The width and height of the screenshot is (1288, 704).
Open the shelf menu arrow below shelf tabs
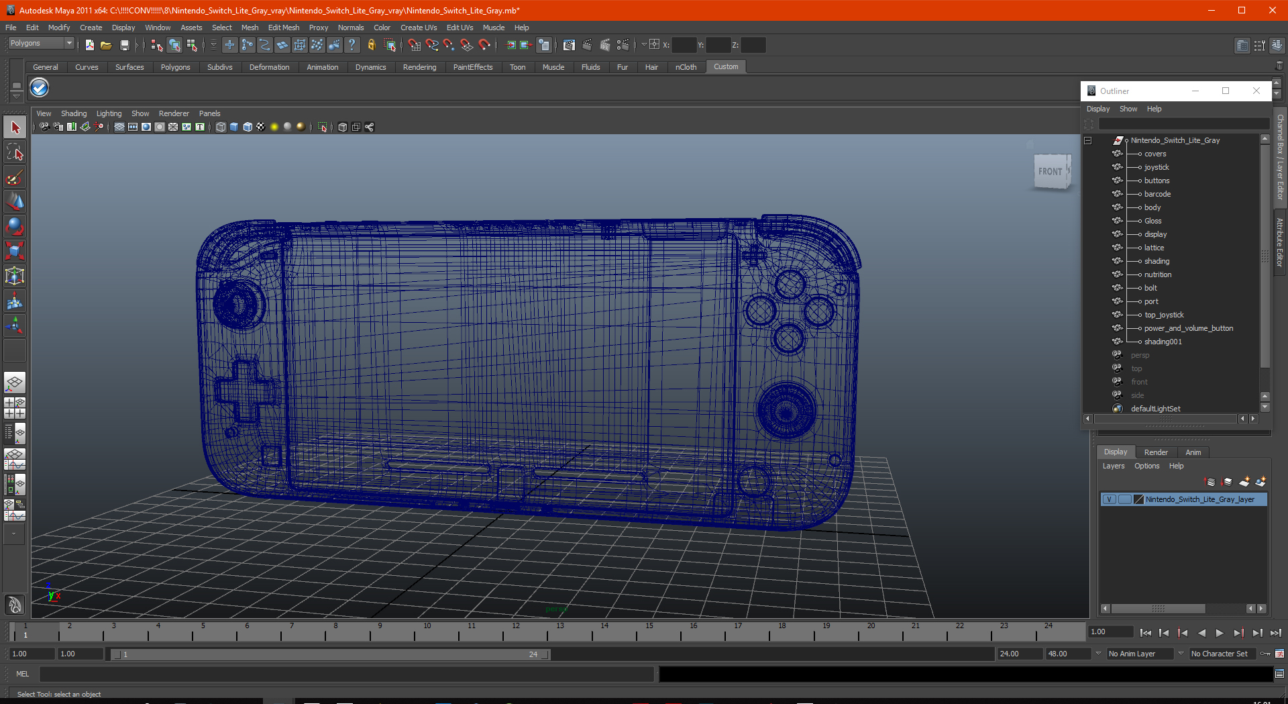[x=16, y=96]
